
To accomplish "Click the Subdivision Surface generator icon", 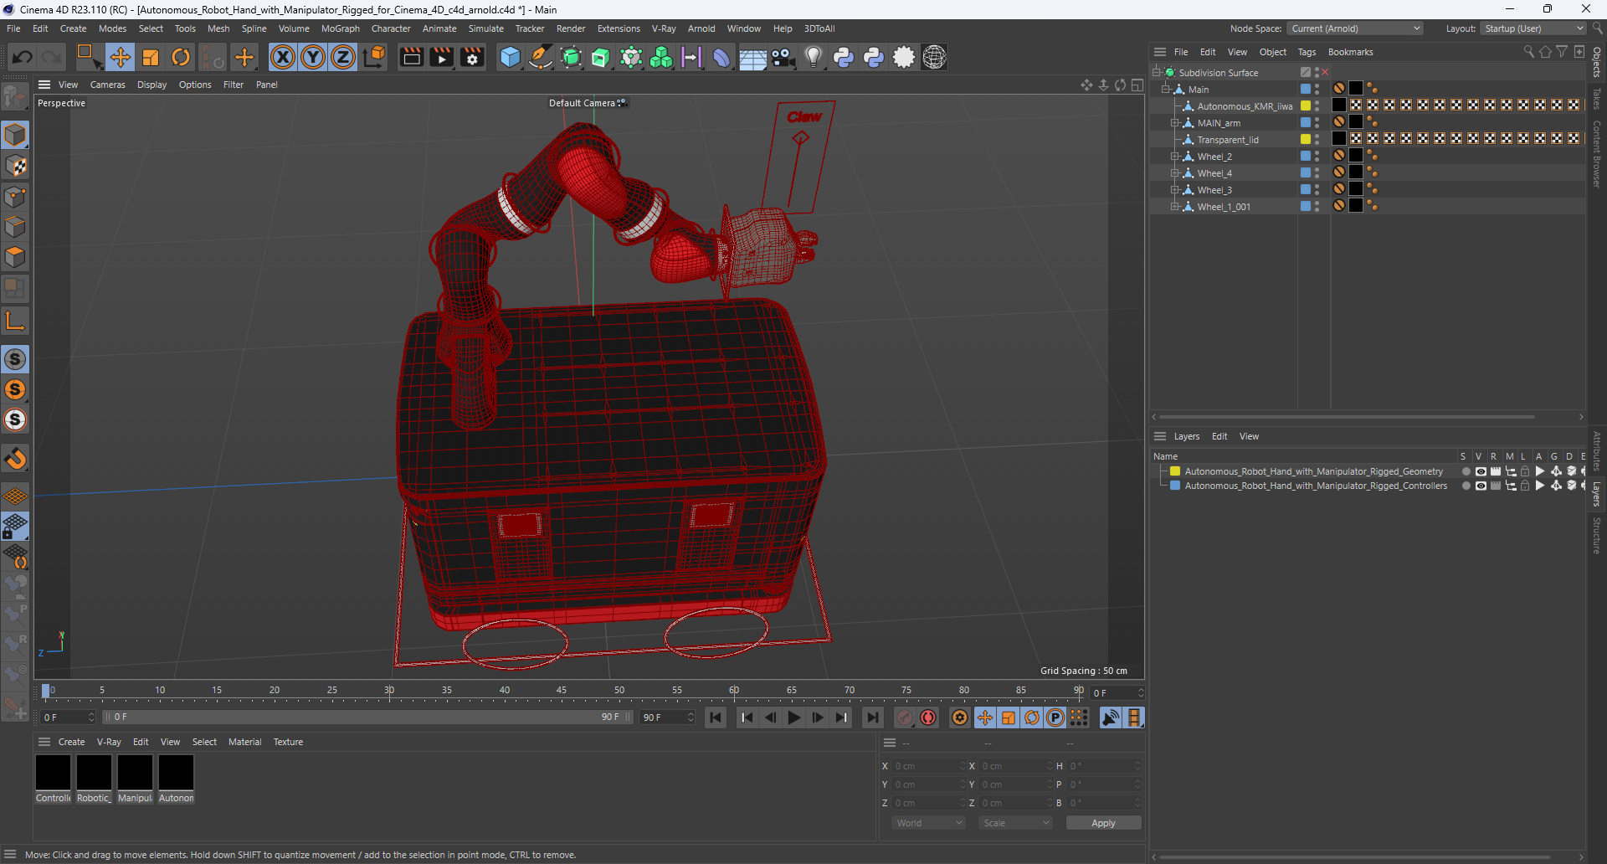I will [x=571, y=57].
